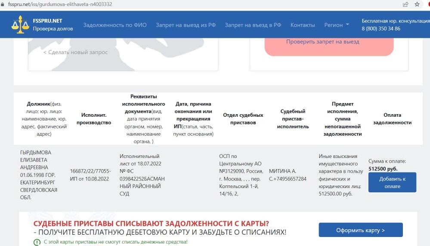430x246 pixels.
Task: Bookmark the page with the star icon
Action: coord(417,4)
